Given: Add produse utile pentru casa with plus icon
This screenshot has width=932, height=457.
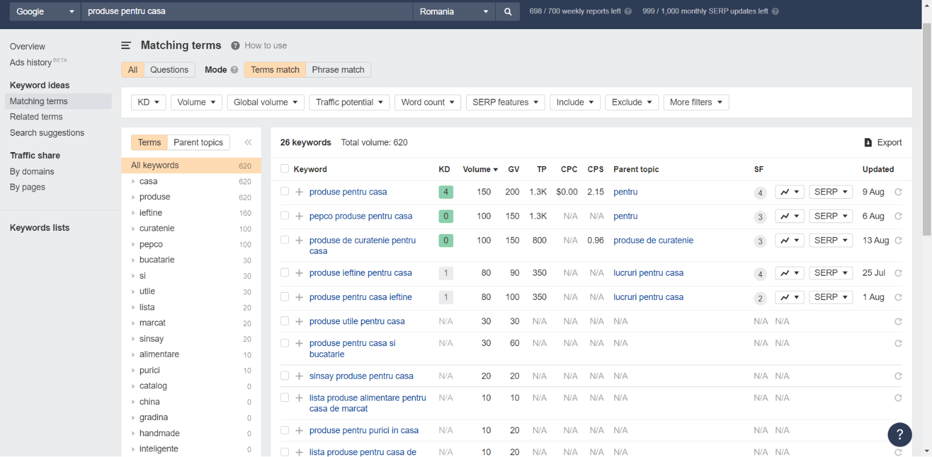Looking at the screenshot, I should (299, 322).
